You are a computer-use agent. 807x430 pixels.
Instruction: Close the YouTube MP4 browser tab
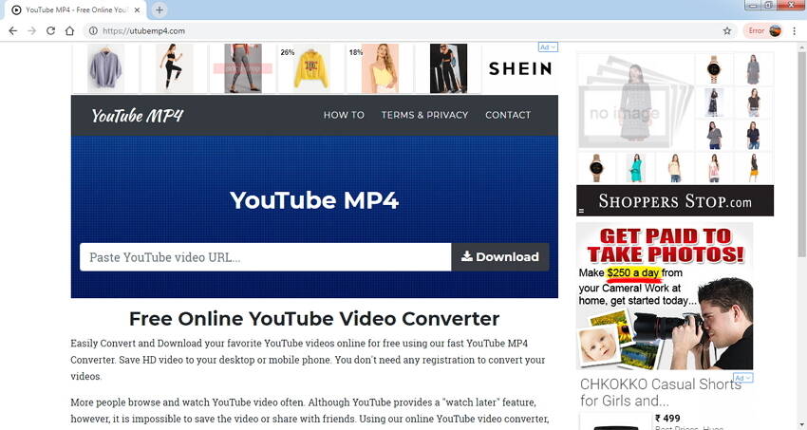pos(137,9)
